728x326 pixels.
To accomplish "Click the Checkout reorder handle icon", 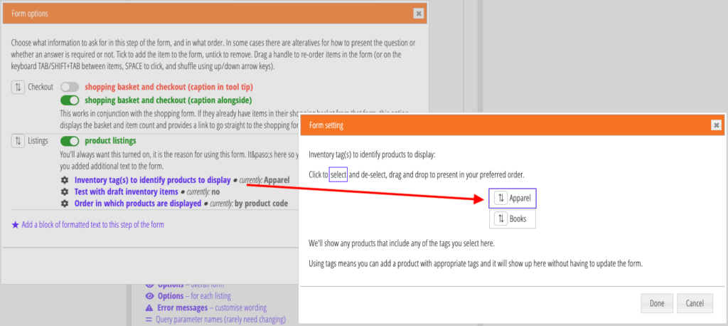I will pos(18,87).
